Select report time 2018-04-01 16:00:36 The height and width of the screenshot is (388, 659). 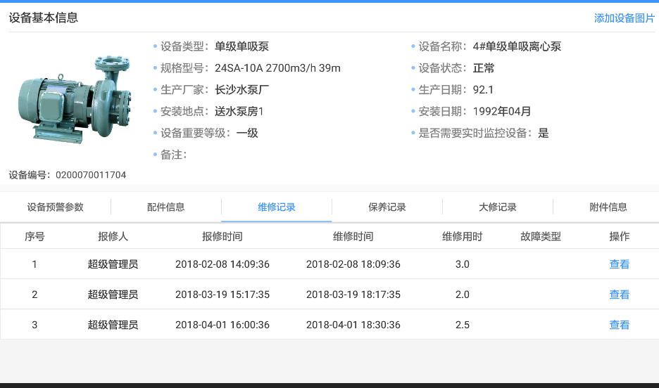click(222, 325)
